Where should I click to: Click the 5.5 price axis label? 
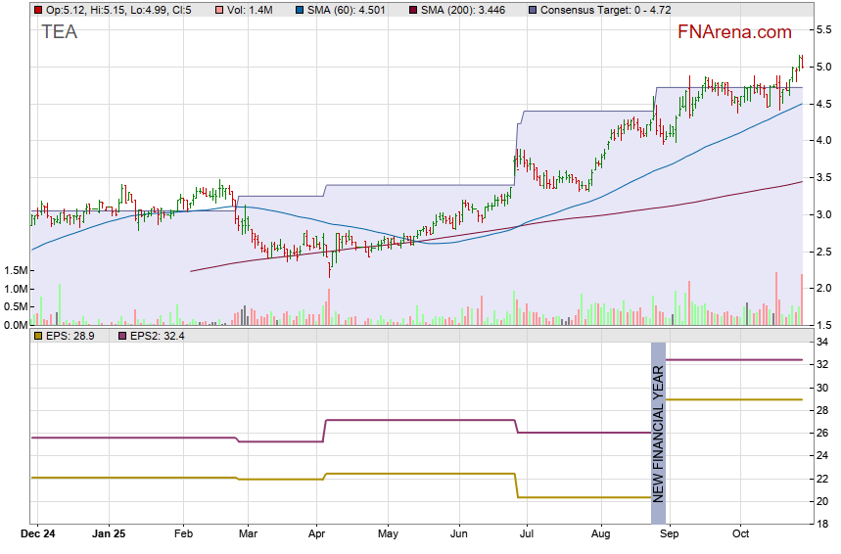(x=825, y=30)
